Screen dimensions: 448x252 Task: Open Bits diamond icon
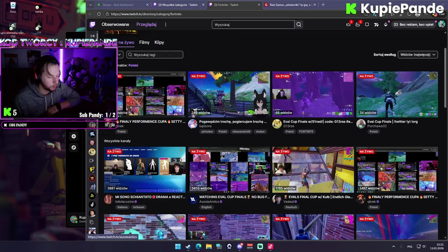[386, 24]
